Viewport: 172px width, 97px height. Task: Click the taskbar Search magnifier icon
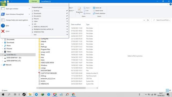click(x=9, y=95)
